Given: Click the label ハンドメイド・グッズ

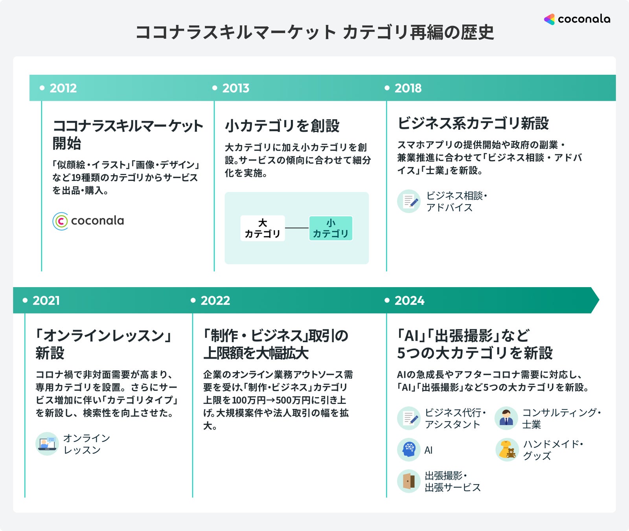Looking at the screenshot, I should point(553,450).
